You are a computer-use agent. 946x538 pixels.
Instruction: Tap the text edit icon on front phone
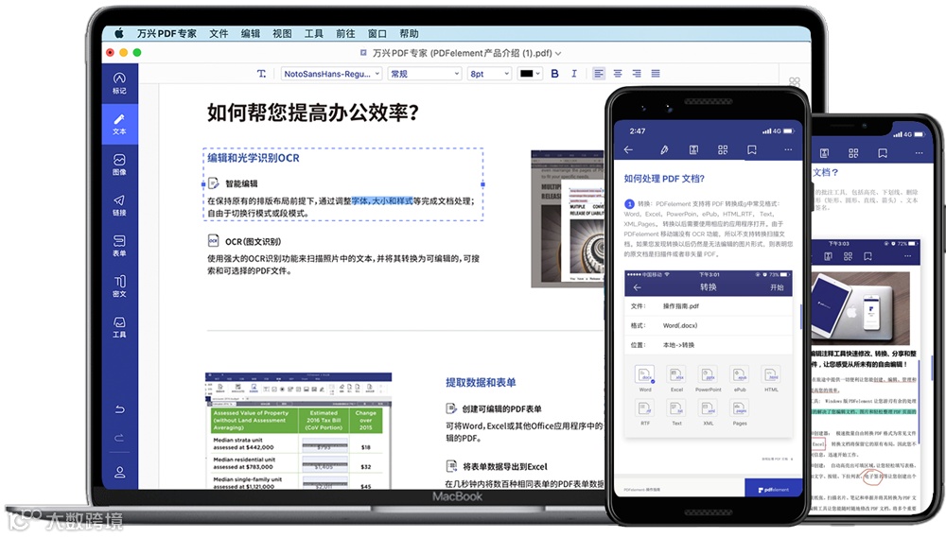[693, 149]
